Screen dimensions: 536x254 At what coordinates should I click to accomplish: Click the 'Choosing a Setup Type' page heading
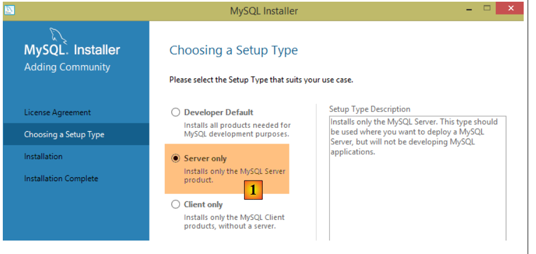click(234, 50)
